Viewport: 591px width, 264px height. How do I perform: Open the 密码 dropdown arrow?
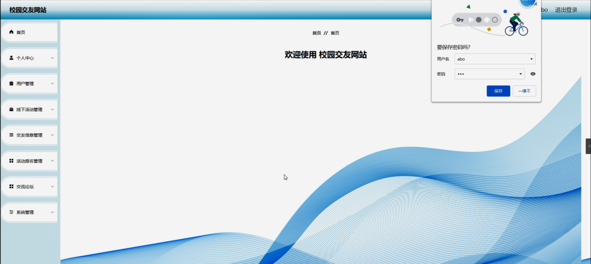coord(521,74)
